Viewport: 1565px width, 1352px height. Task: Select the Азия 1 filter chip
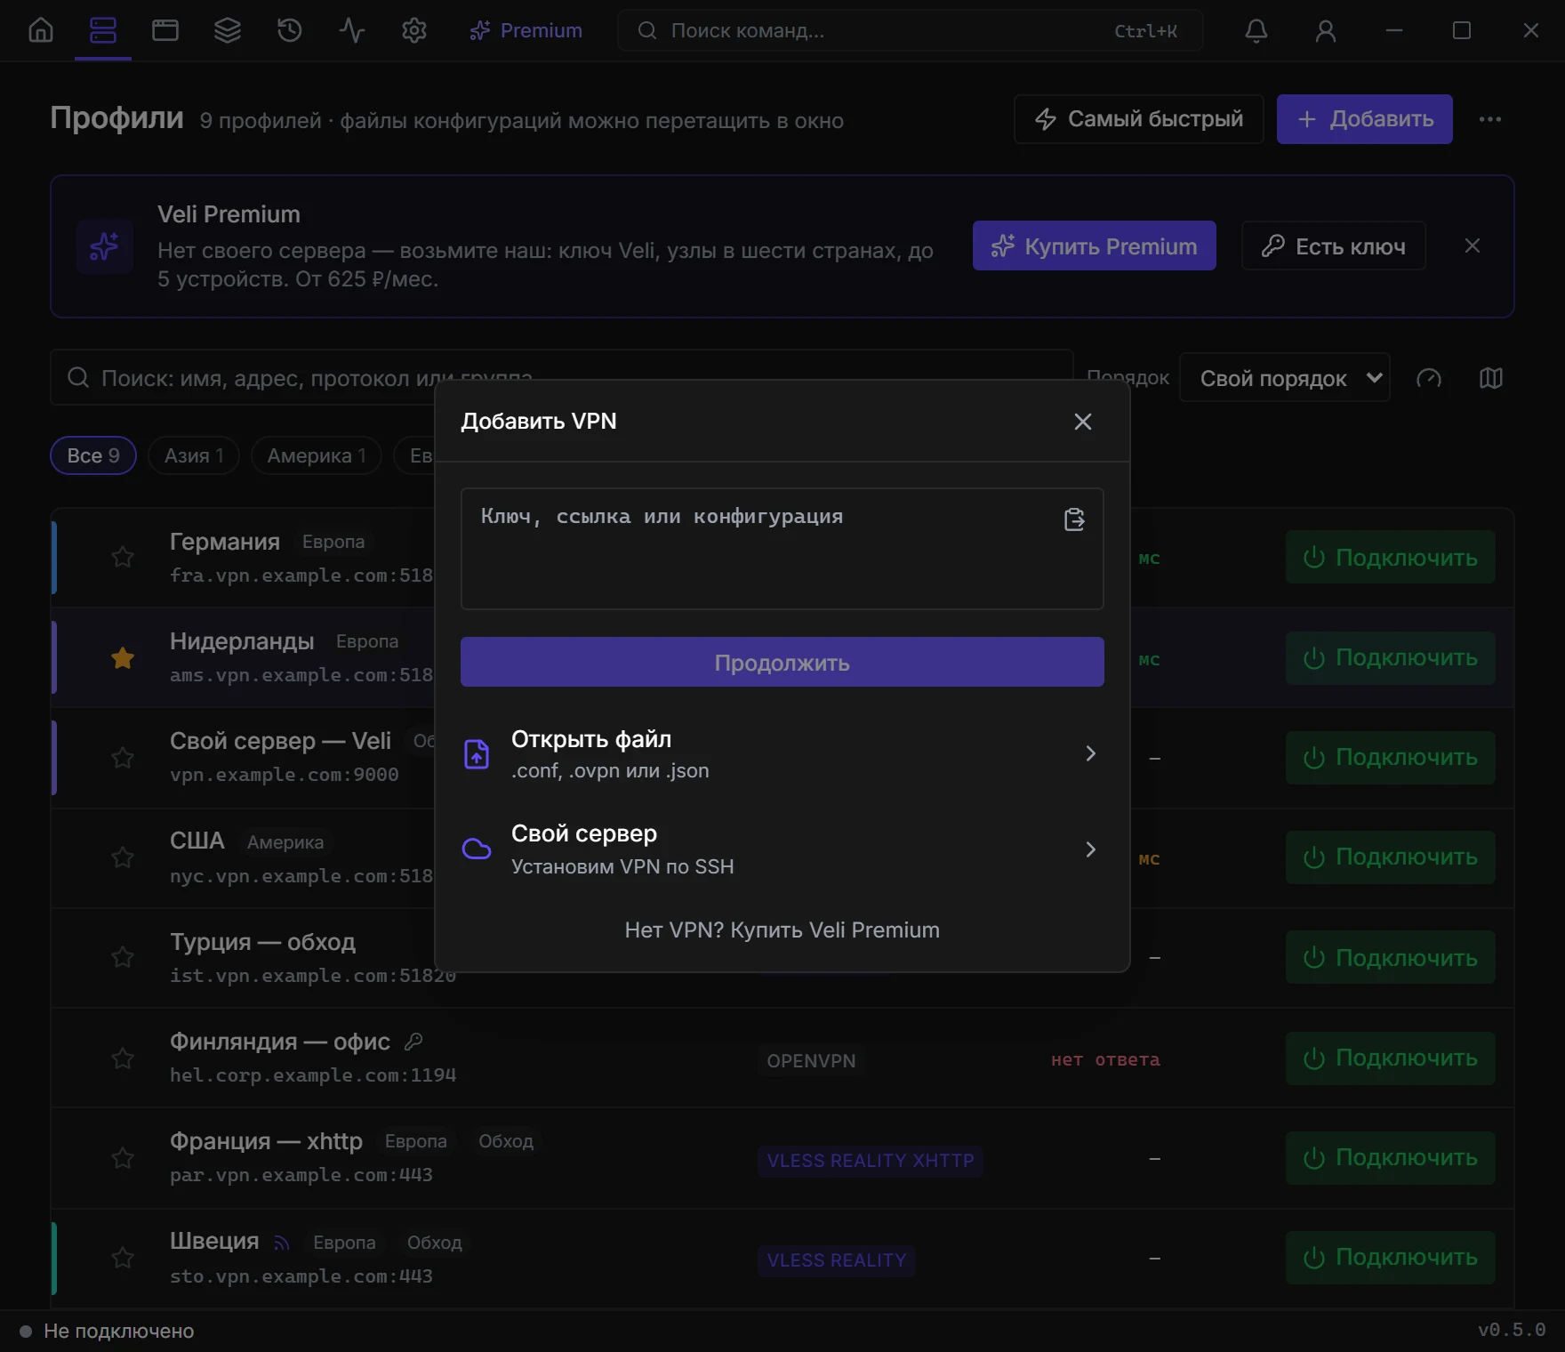coord(194,455)
